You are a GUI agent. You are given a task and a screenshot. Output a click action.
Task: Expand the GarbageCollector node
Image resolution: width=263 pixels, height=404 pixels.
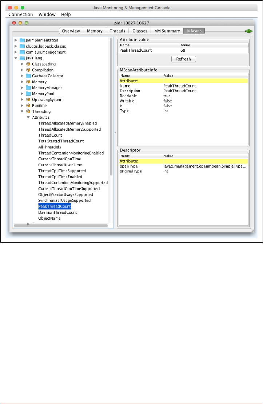(x=22, y=76)
